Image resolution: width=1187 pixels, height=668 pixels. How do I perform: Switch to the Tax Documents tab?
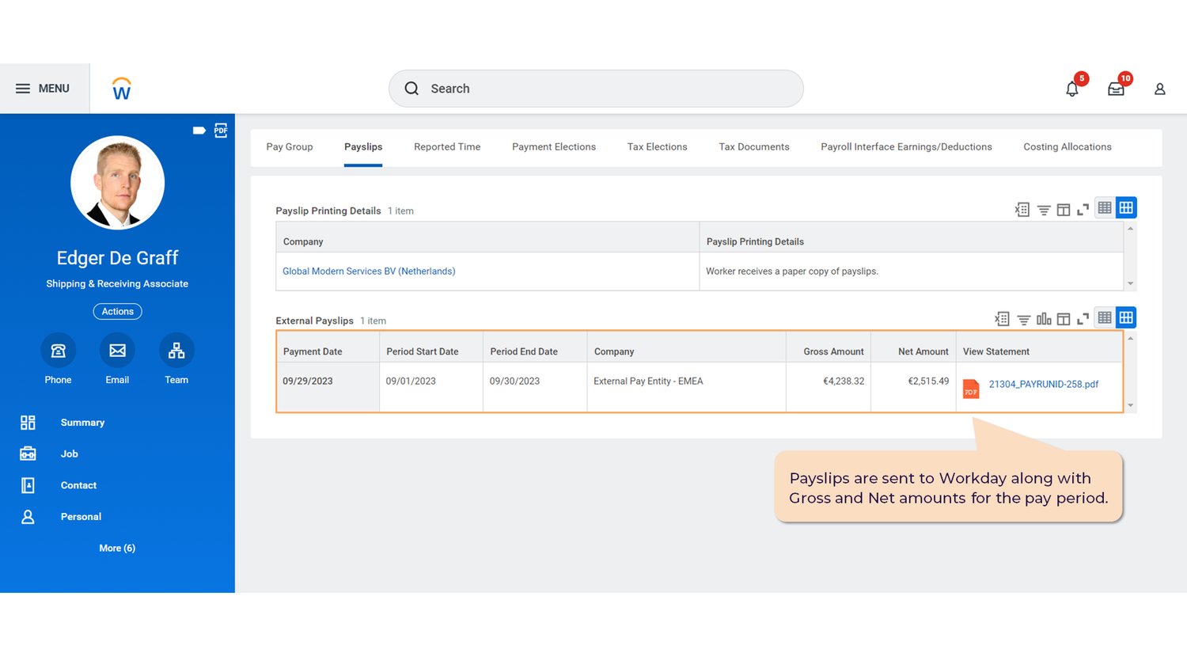[753, 146]
